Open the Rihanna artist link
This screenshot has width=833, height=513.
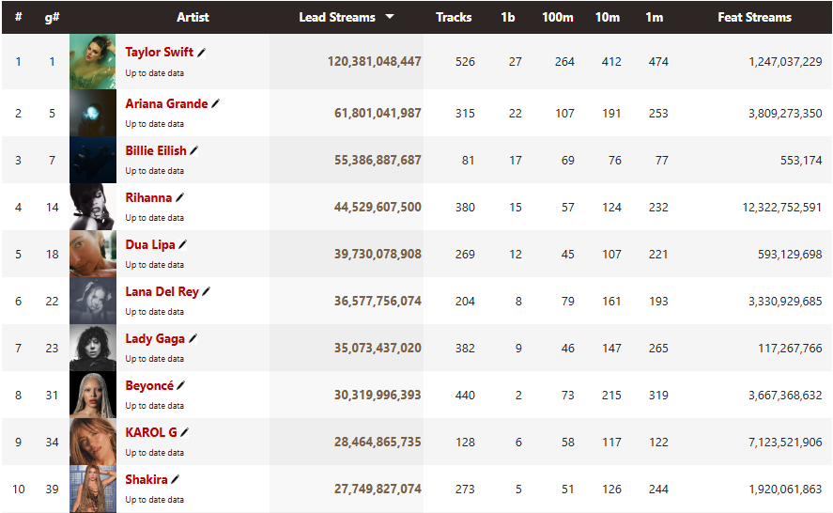(148, 197)
